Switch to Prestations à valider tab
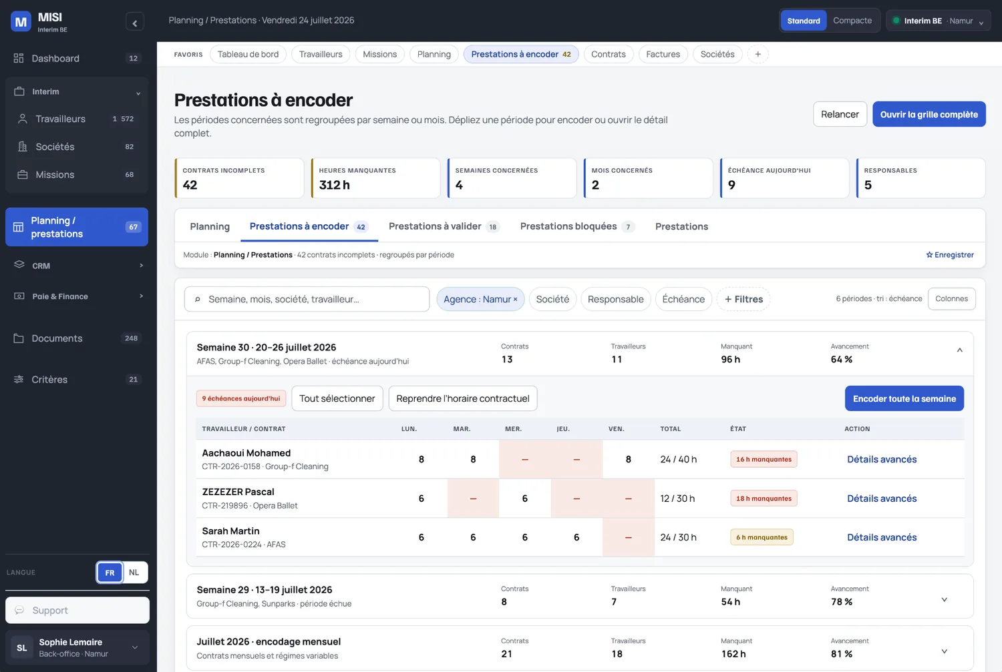The image size is (1002, 672). click(444, 226)
